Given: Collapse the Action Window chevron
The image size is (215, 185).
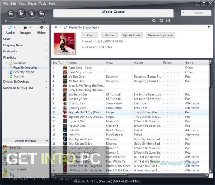Looking at the screenshot, I should (47, 141).
